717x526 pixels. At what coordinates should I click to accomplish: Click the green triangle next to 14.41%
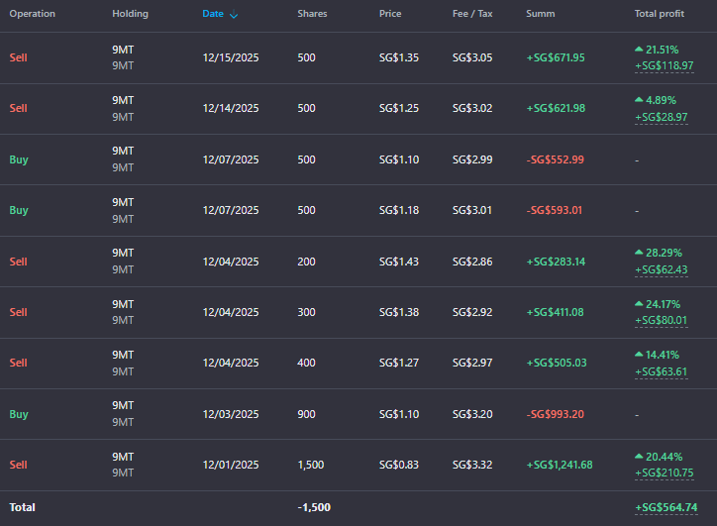click(639, 354)
